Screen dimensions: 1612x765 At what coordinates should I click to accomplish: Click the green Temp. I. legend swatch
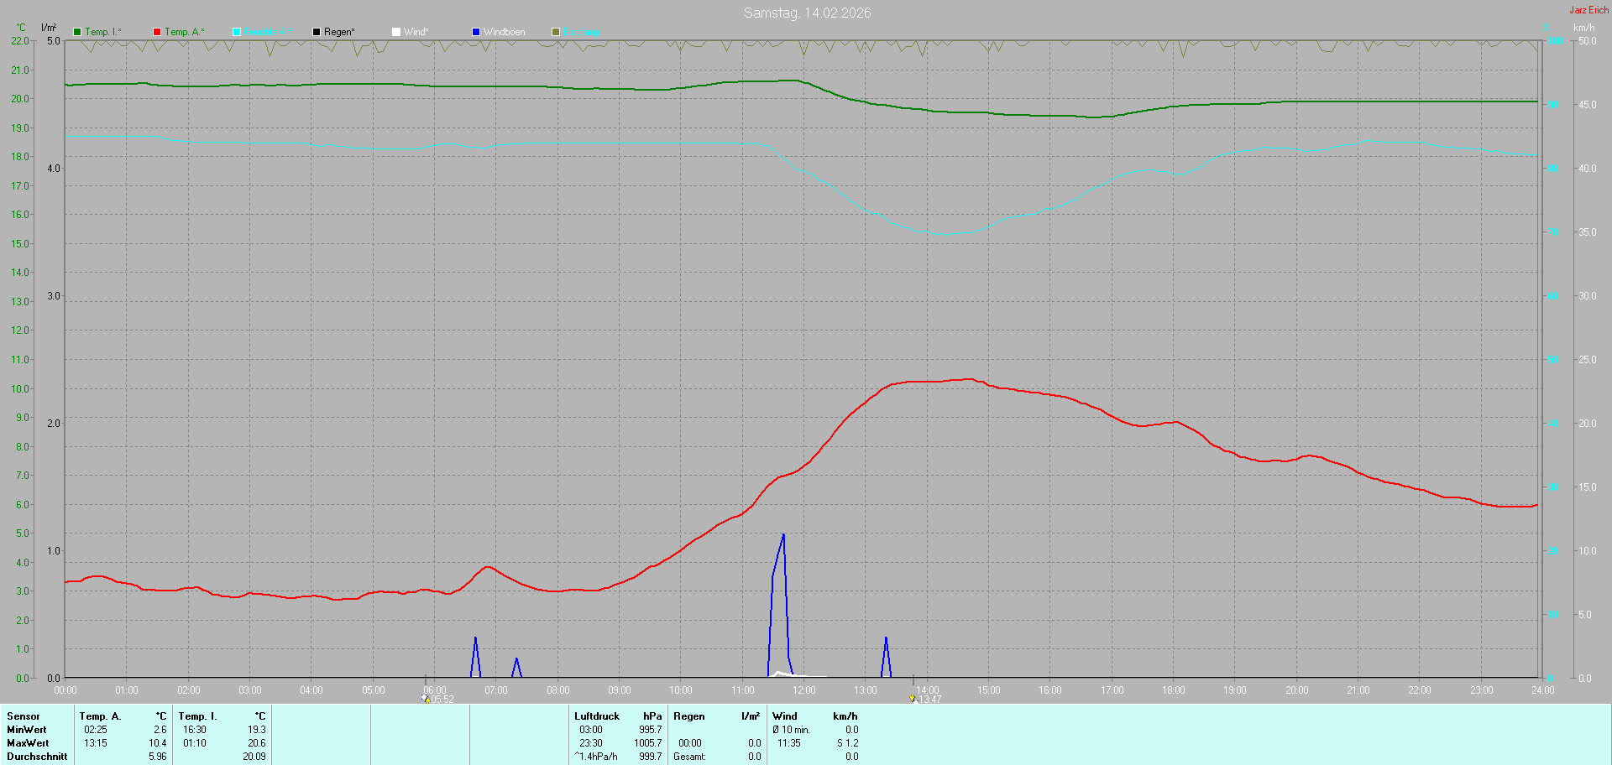[77, 32]
